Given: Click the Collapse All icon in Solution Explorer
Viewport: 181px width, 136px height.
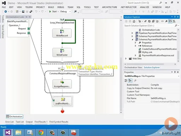Looking at the screenshot, I should click(153, 21).
